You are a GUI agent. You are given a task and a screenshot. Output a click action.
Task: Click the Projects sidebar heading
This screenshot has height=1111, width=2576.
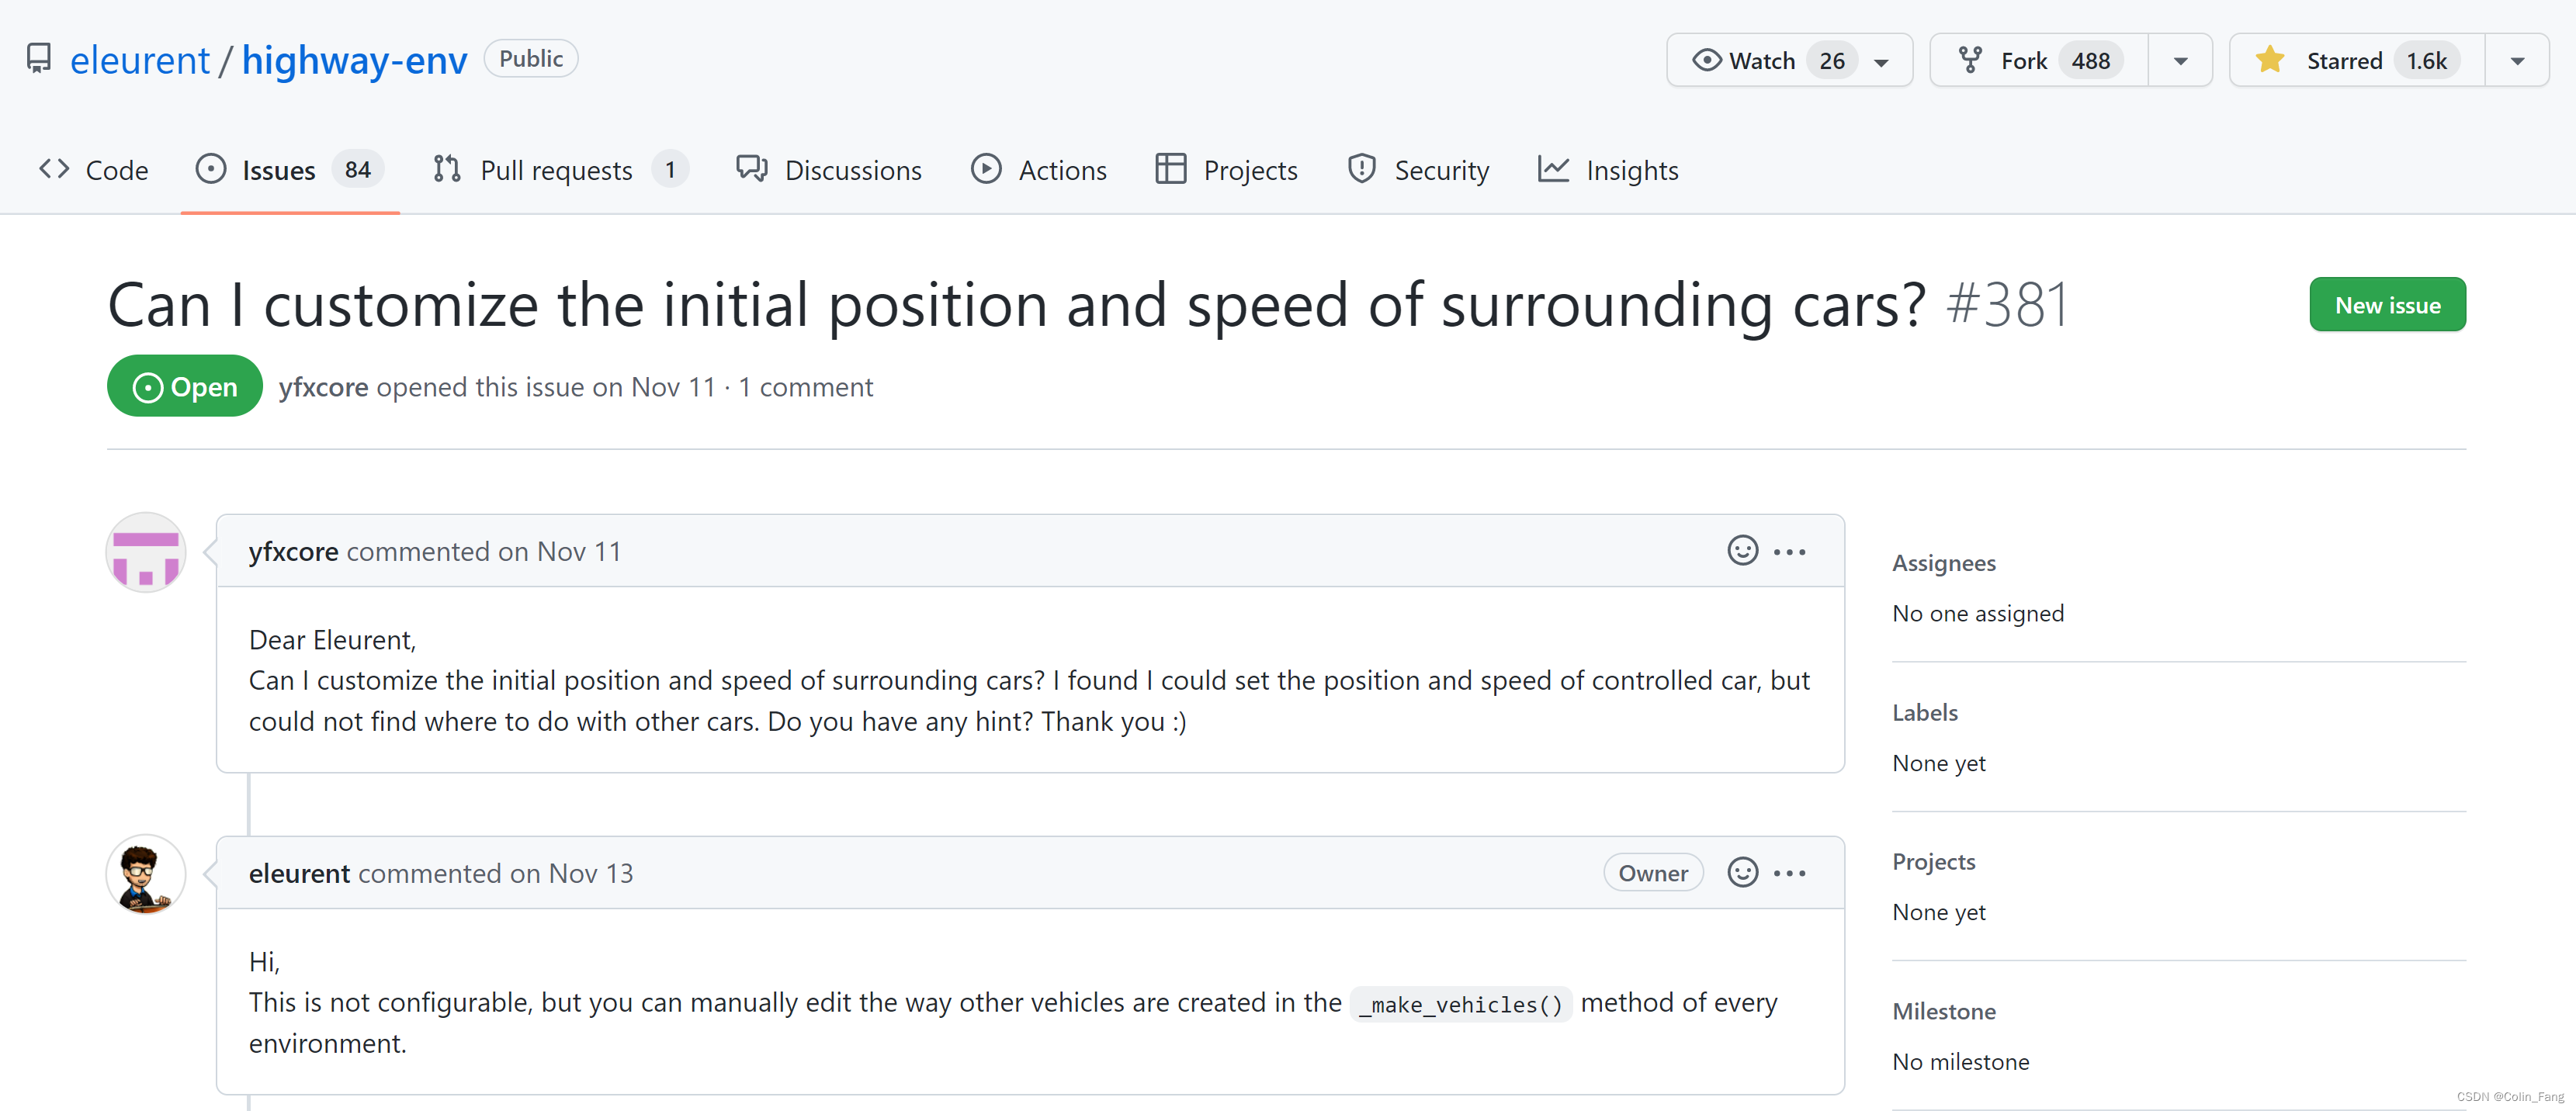[1933, 861]
